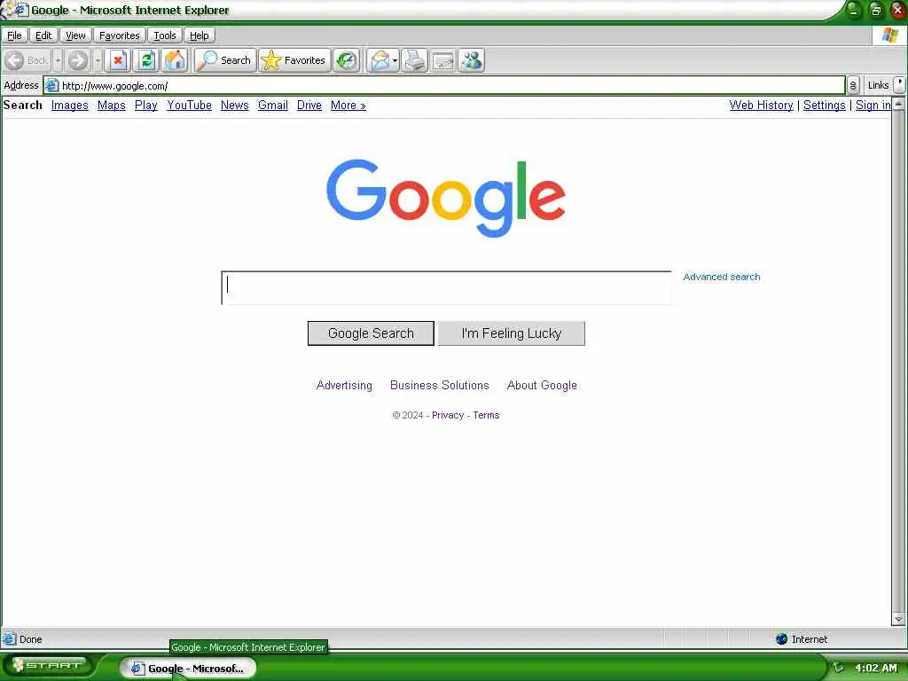The width and height of the screenshot is (908, 681).
Task: Open the Terms link
Action: tap(486, 415)
